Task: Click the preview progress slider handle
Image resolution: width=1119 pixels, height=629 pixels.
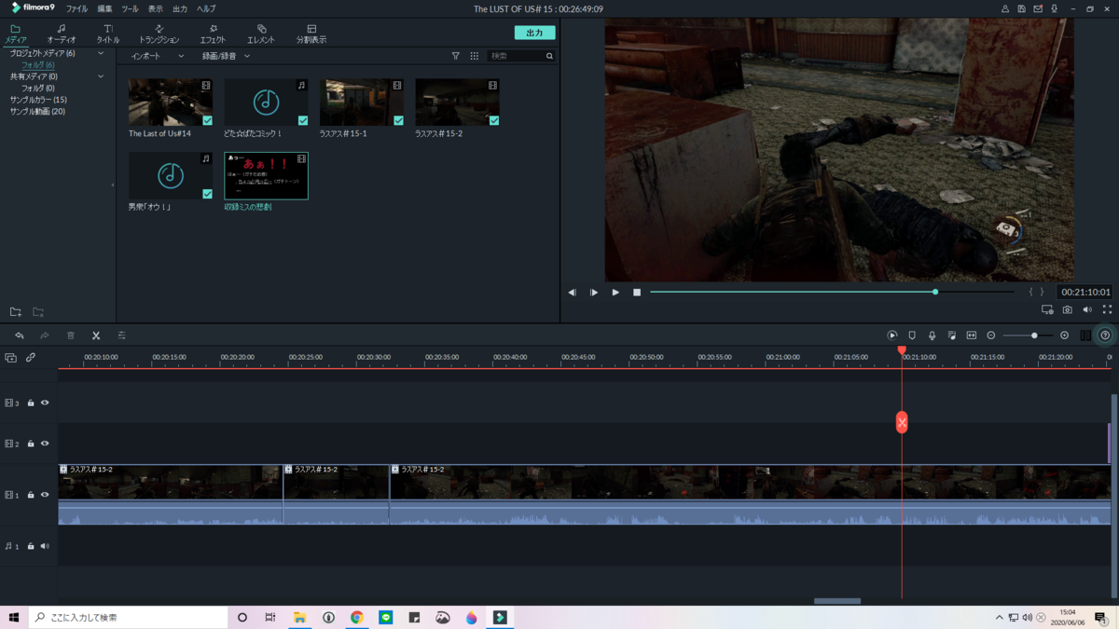Action: click(x=935, y=292)
